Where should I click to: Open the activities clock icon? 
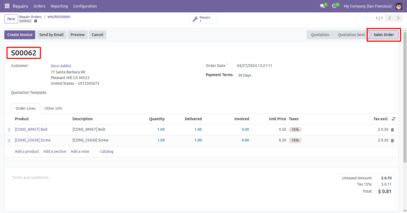click(x=334, y=6)
